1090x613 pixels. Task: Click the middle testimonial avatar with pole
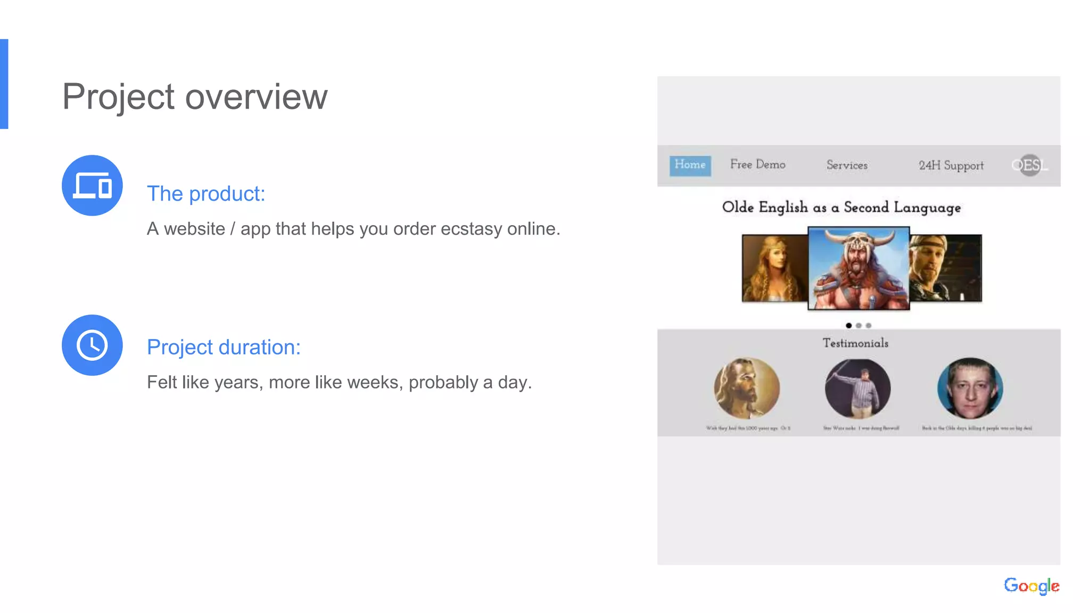coord(857,389)
